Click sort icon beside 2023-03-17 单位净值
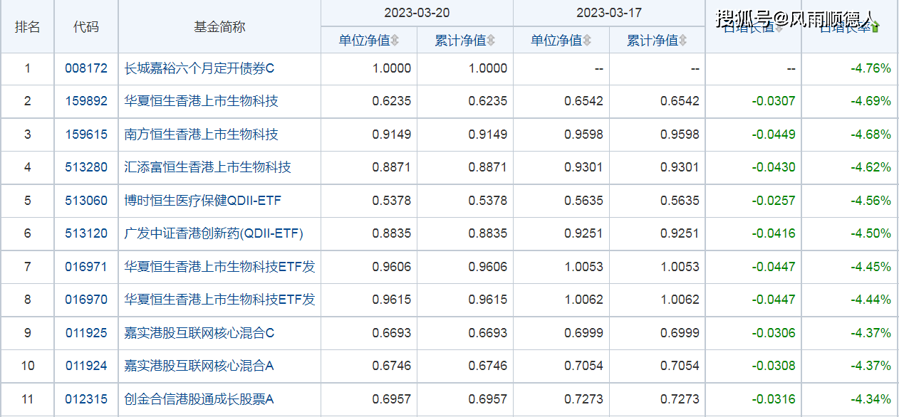The width and height of the screenshot is (899, 417). pyautogui.click(x=587, y=41)
